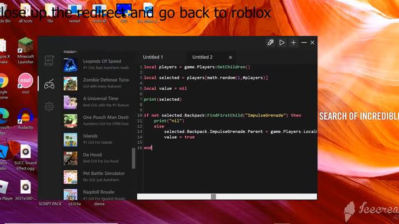The image size is (399, 224).
Task: Select the Islands script entry
Action: click(x=96, y=139)
